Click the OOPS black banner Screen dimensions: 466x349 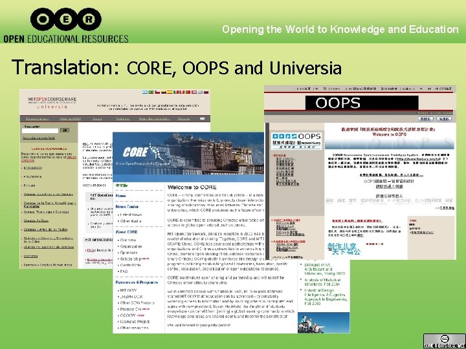[x=362, y=103]
